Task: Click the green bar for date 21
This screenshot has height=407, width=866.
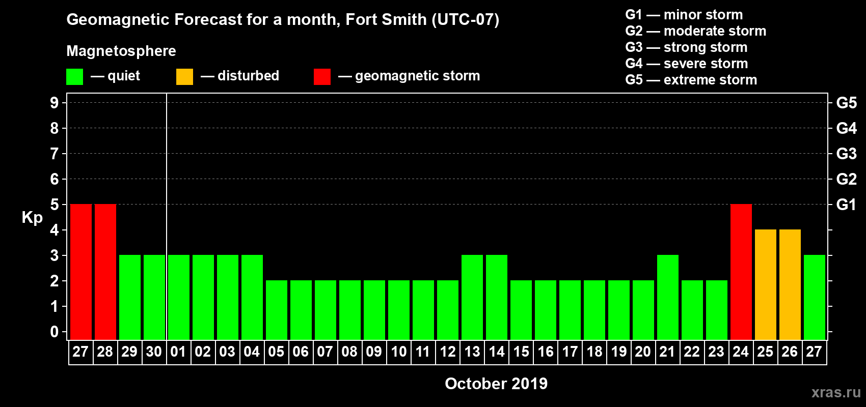Action: [x=668, y=297]
